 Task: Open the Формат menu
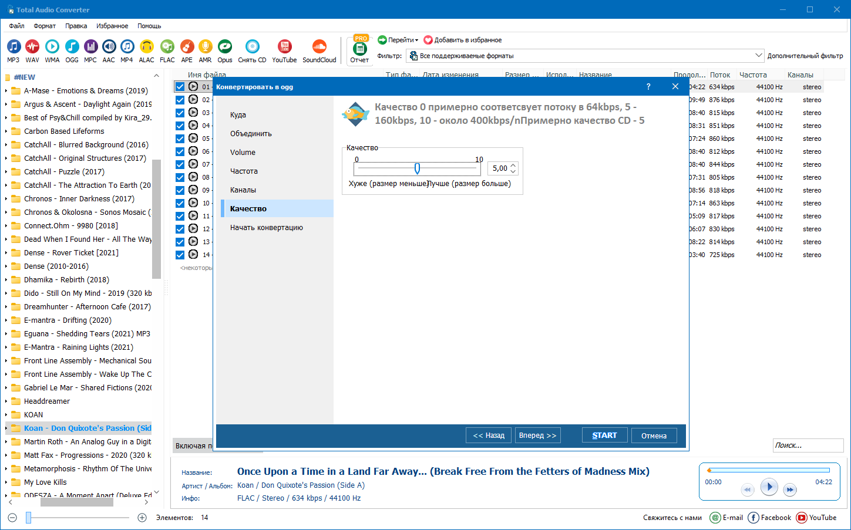click(45, 26)
